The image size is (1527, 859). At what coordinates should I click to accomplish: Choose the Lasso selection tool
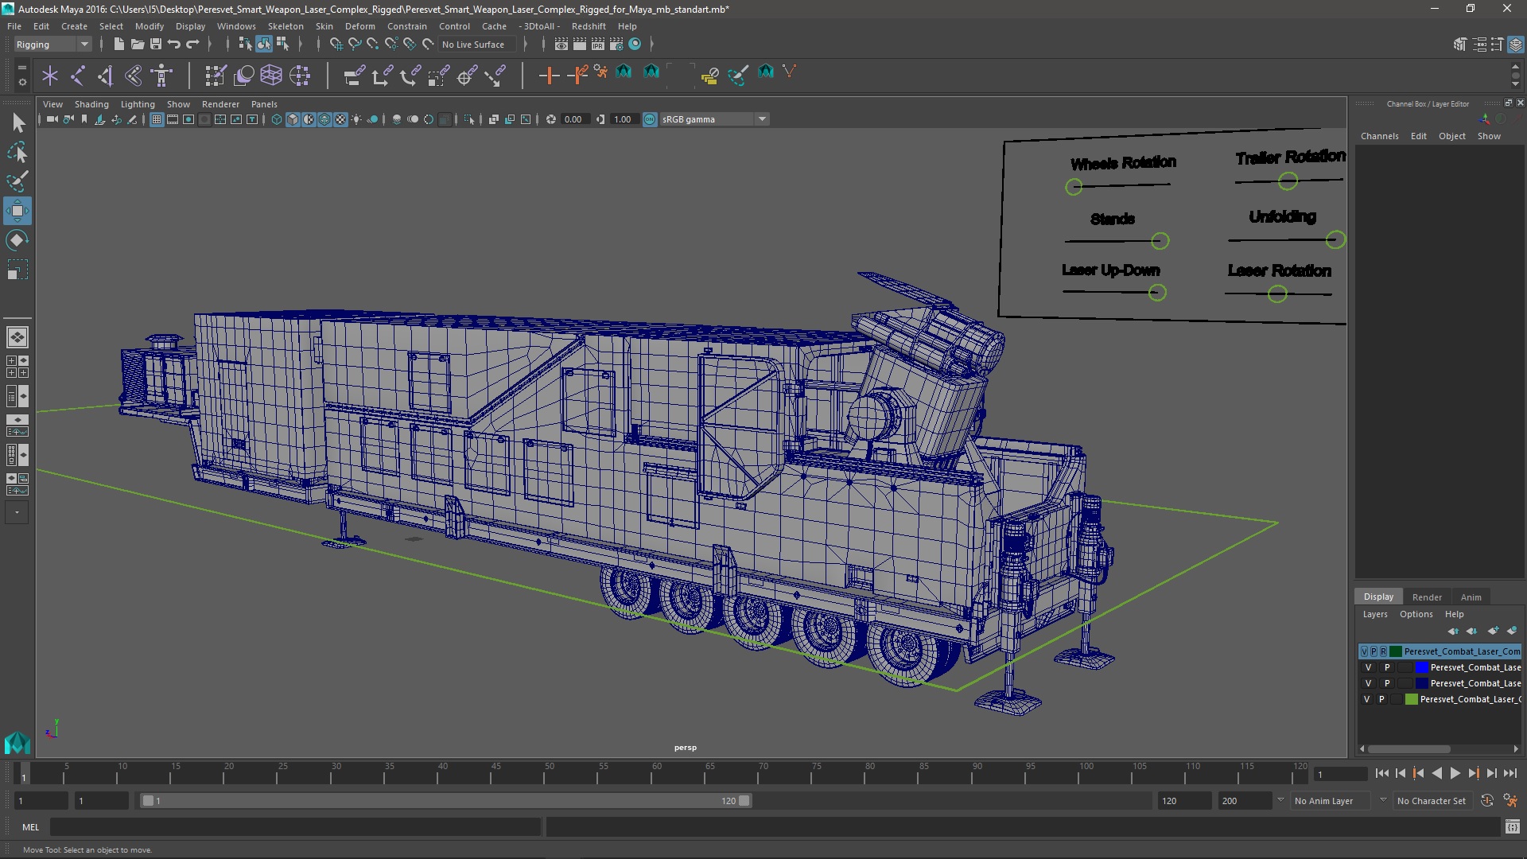[17, 152]
